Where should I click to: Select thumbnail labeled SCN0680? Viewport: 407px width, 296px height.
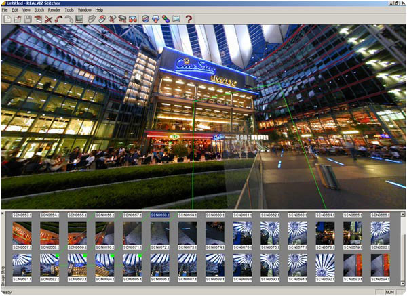[x=381, y=233]
